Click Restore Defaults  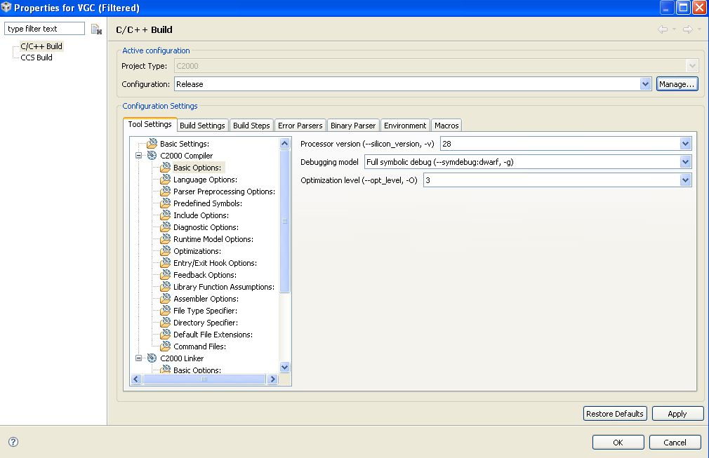point(614,413)
